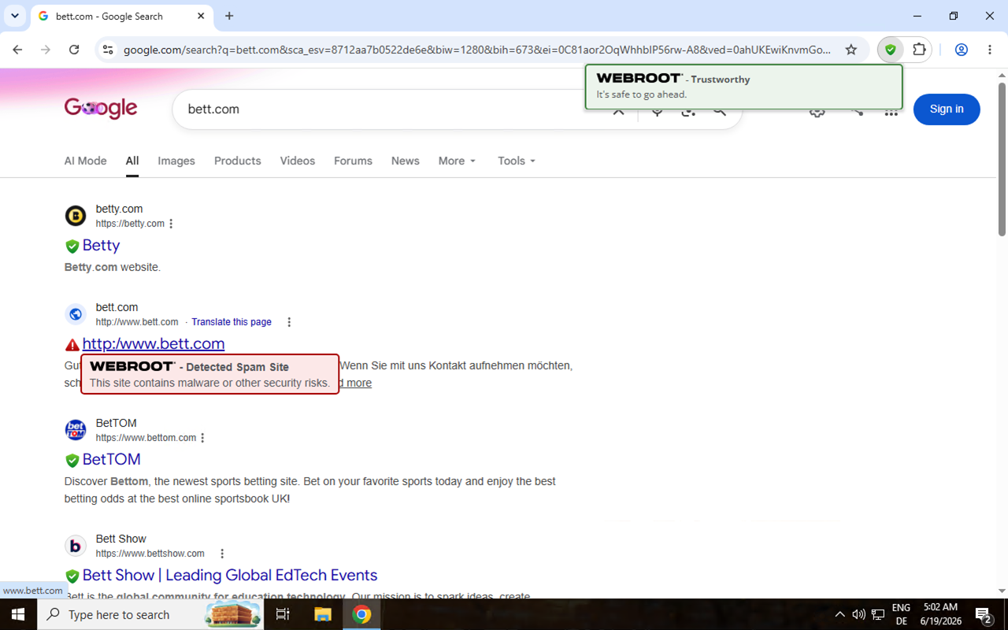Click the Webroot extension icon in toolbar
The image size is (1008, 630).
891,50
